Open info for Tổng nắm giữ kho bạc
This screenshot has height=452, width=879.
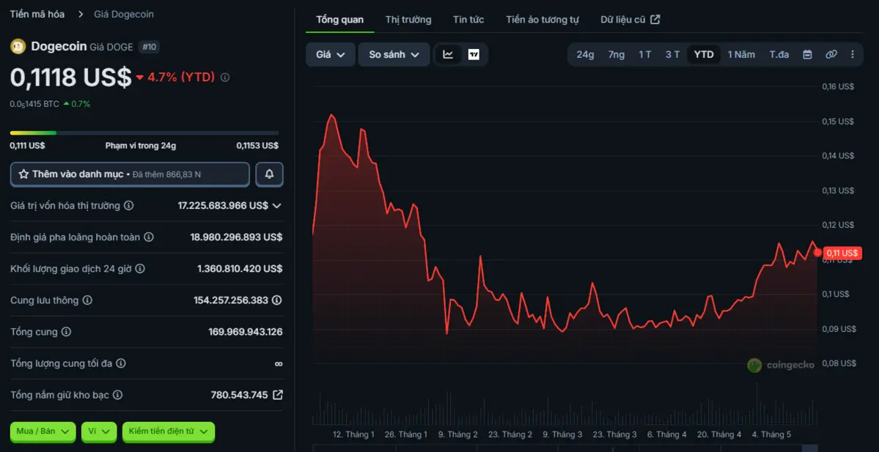point(117,395)
